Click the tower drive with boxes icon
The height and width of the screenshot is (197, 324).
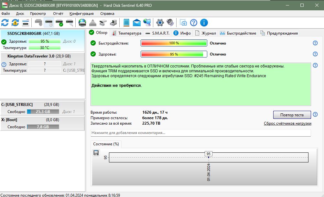(113, 23)
